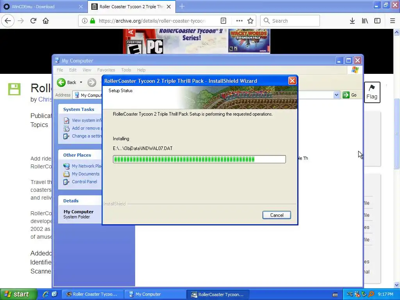This screenshot has height=300, width=400.
Task: Click the Flag button on archive.org
Action: tap(372, 92)
